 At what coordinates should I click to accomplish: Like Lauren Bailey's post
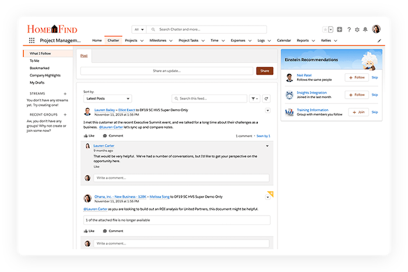[89, 135]
